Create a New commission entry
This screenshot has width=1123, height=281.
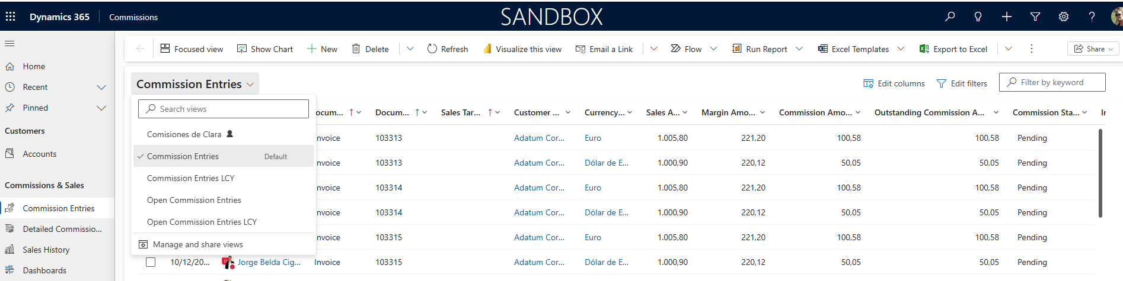tap(323, 49)
